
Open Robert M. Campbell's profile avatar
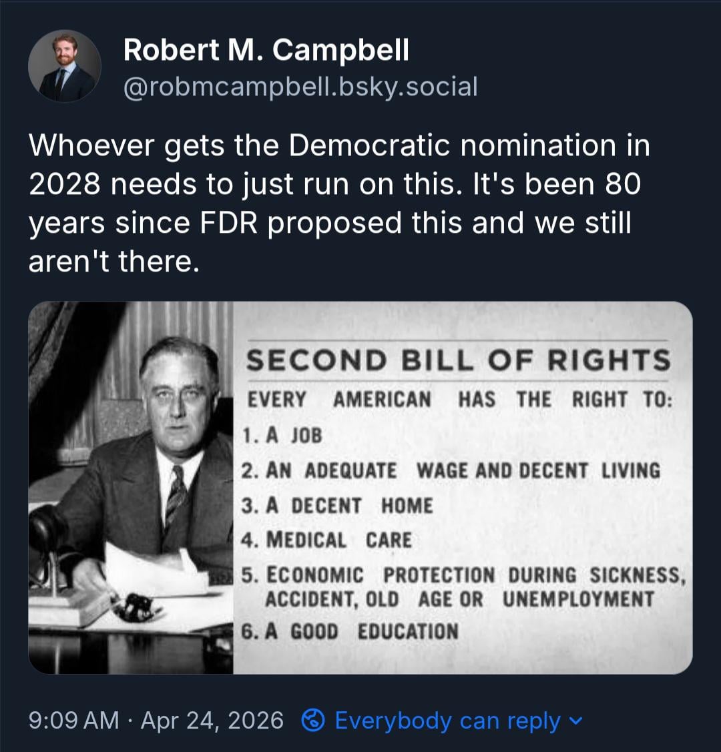[x=65, y=66]
